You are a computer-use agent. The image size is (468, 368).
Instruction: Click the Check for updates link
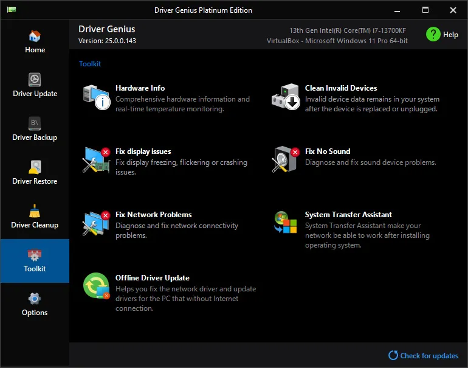click(x=429, y=355)
